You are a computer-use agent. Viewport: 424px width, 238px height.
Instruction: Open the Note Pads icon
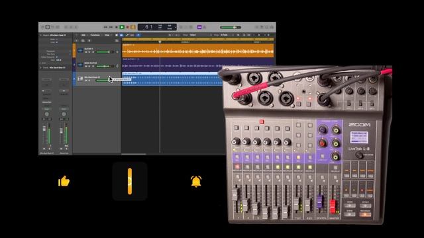point(262,27)
